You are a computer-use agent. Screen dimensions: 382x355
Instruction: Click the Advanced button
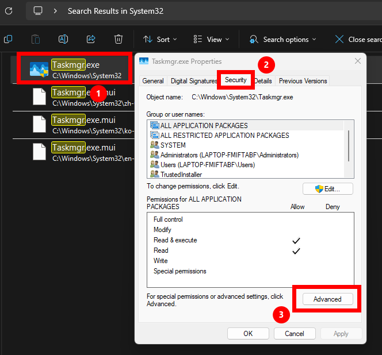pyautogui.click(x=327, y=299)
